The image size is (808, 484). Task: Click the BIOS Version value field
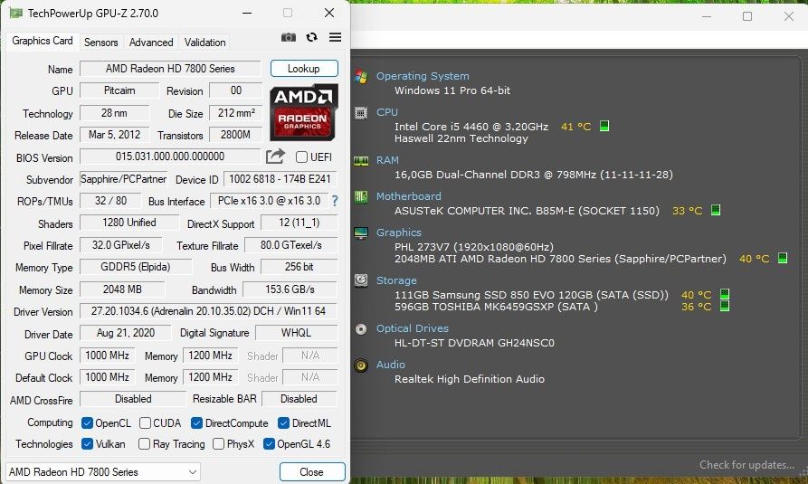click(170, 157)
